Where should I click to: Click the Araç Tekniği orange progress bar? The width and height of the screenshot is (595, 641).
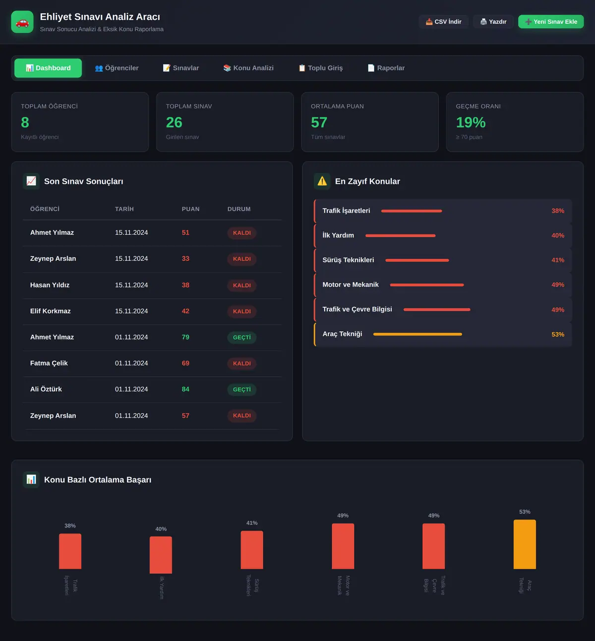(x=417, y=334)
